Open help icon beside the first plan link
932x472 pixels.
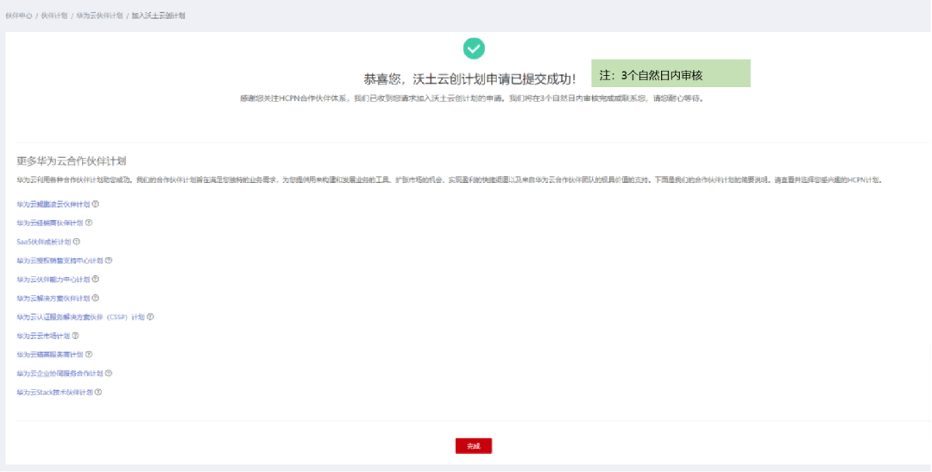pos(95,204)
